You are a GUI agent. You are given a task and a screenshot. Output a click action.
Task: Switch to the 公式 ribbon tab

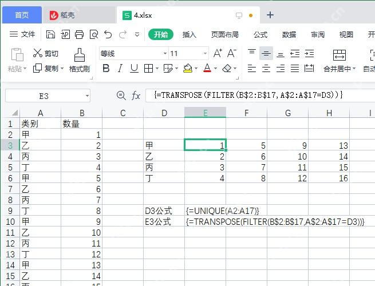(x=260, y=35)
